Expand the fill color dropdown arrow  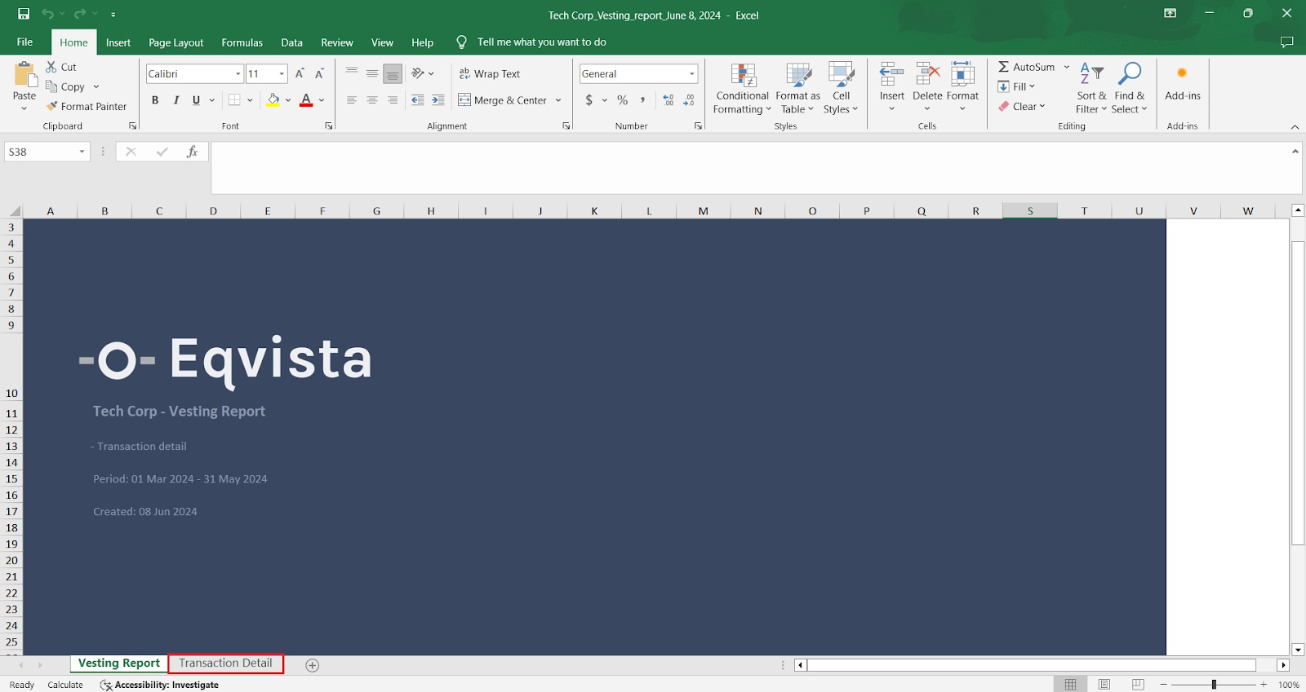pos(288,100)
